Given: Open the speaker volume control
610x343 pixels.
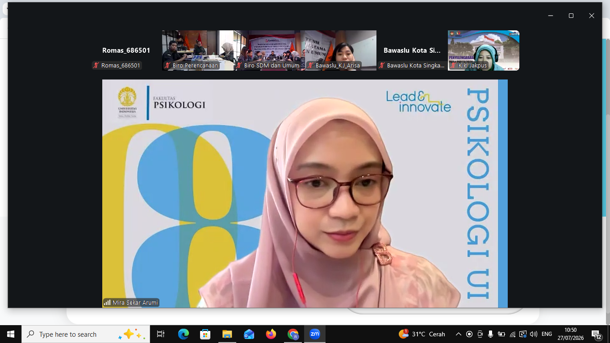Looking at the screenshot, I should click(534, 334).
